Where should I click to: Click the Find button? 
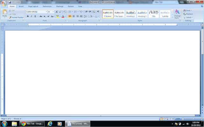187,10
